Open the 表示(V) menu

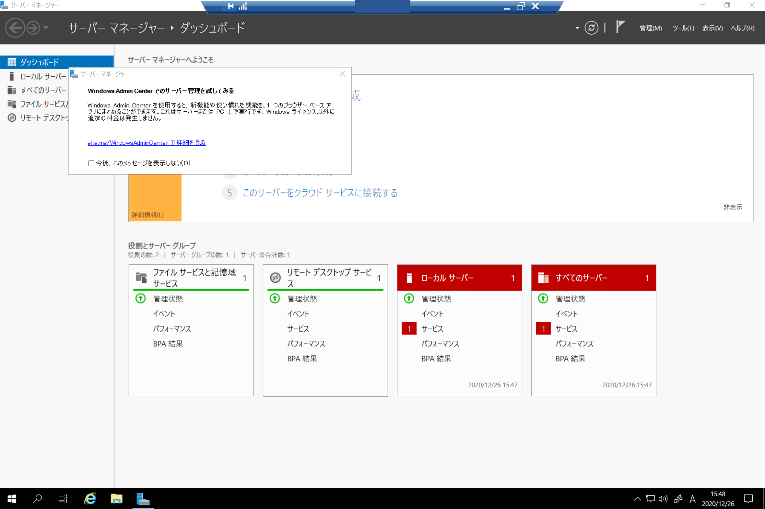click(x=712, y=28)
